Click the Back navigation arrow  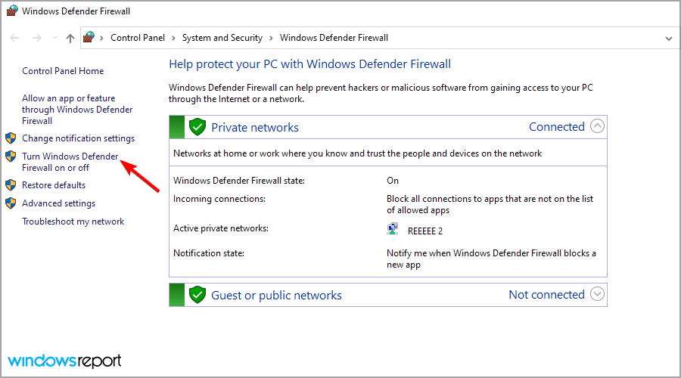pos(14,39)
